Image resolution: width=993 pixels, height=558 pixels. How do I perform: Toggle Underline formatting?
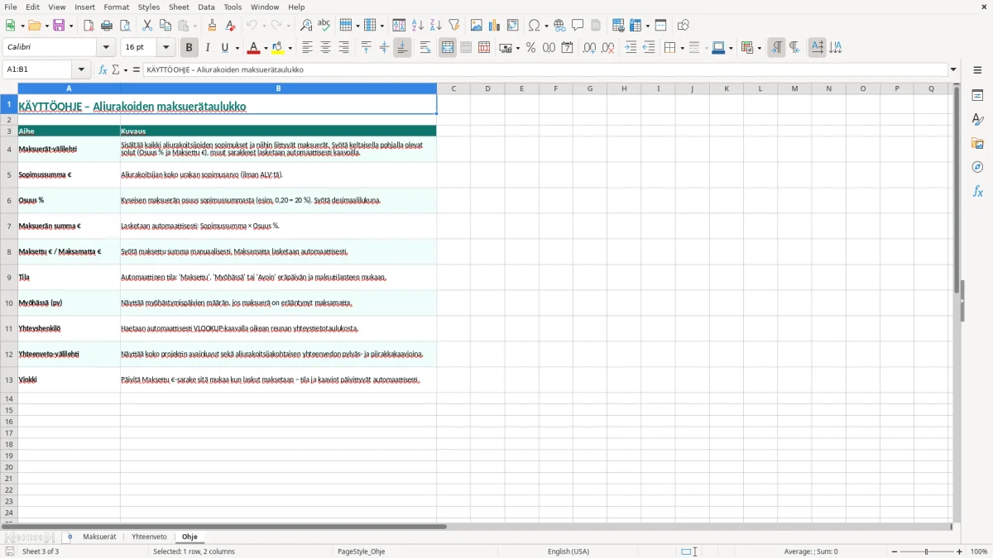[224, 48]
